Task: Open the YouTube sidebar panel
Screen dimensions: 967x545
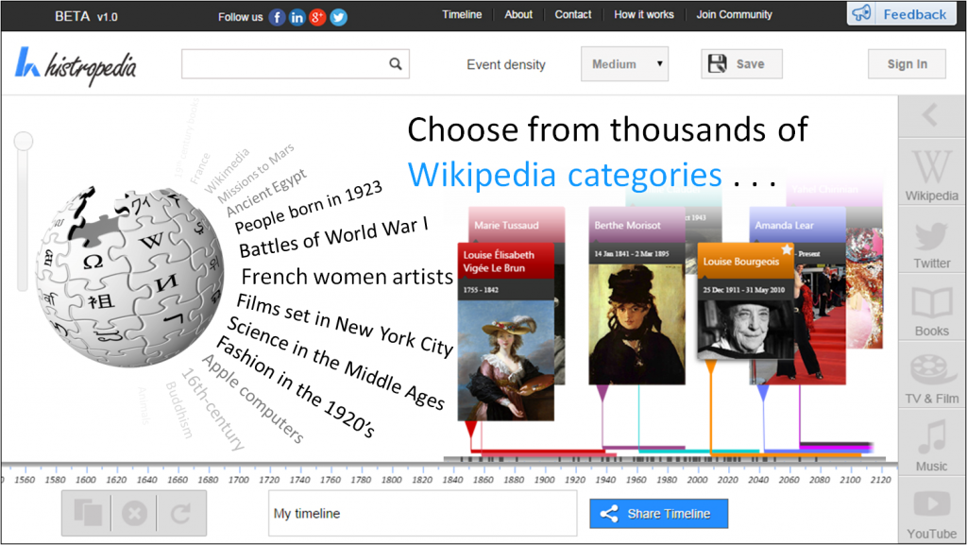Action: point(931,514)
